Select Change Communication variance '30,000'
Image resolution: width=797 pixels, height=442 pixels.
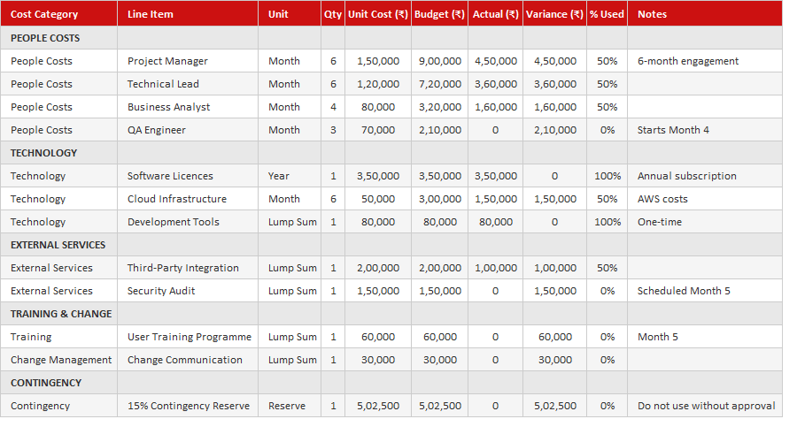(555, 360)
